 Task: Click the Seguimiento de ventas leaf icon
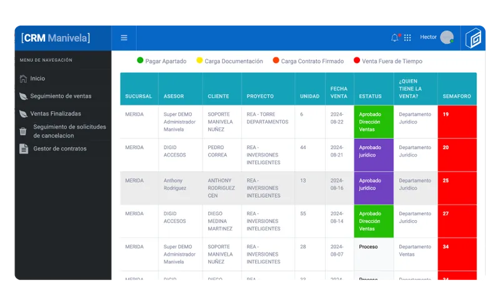pyautogui.click(x=23, y=96)
